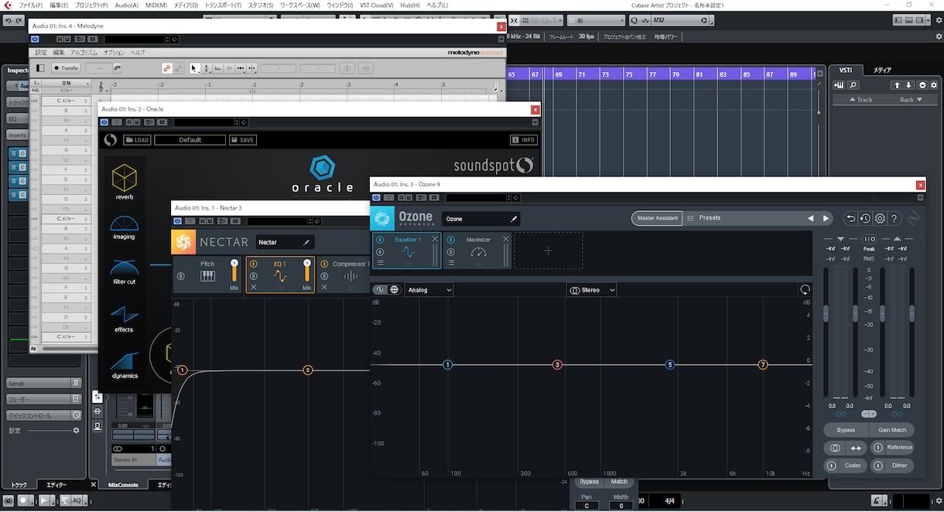
Task: Toggle Nectar's EQ 1 module power
Action: point(254,265)
